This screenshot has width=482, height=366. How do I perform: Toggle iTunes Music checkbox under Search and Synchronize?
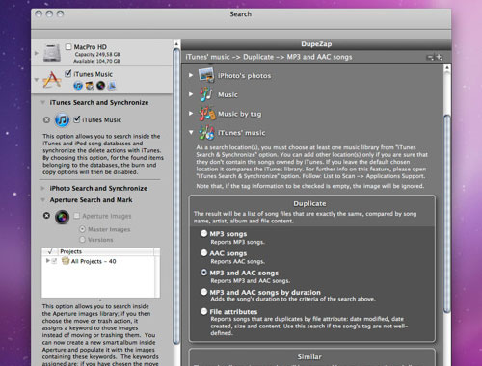click(x=77, y=119)
